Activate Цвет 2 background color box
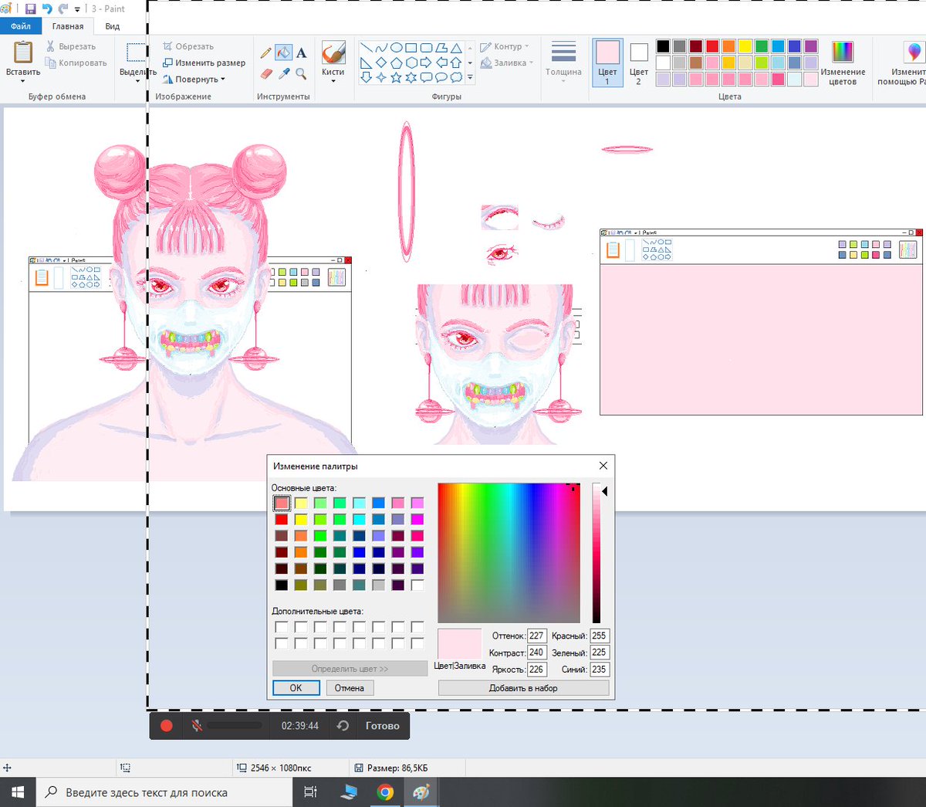The image size is (926, 807). 638,63
